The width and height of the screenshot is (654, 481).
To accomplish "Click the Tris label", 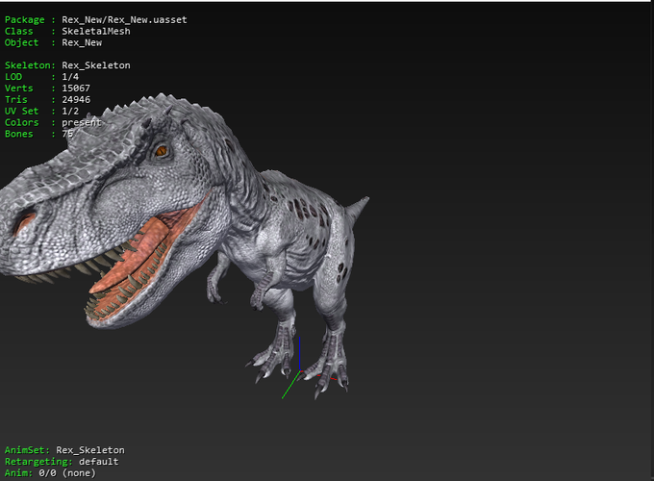I will (x=15, y=100).
